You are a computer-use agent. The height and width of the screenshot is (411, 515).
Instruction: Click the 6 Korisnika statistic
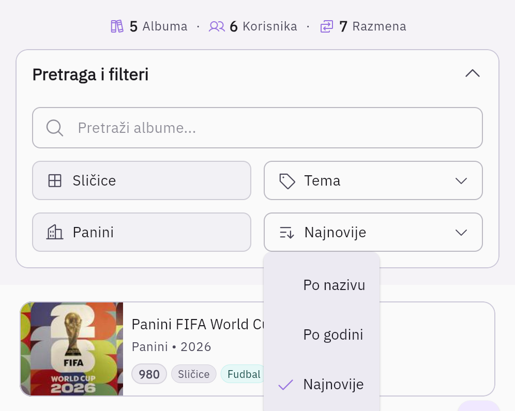point(253,26)
